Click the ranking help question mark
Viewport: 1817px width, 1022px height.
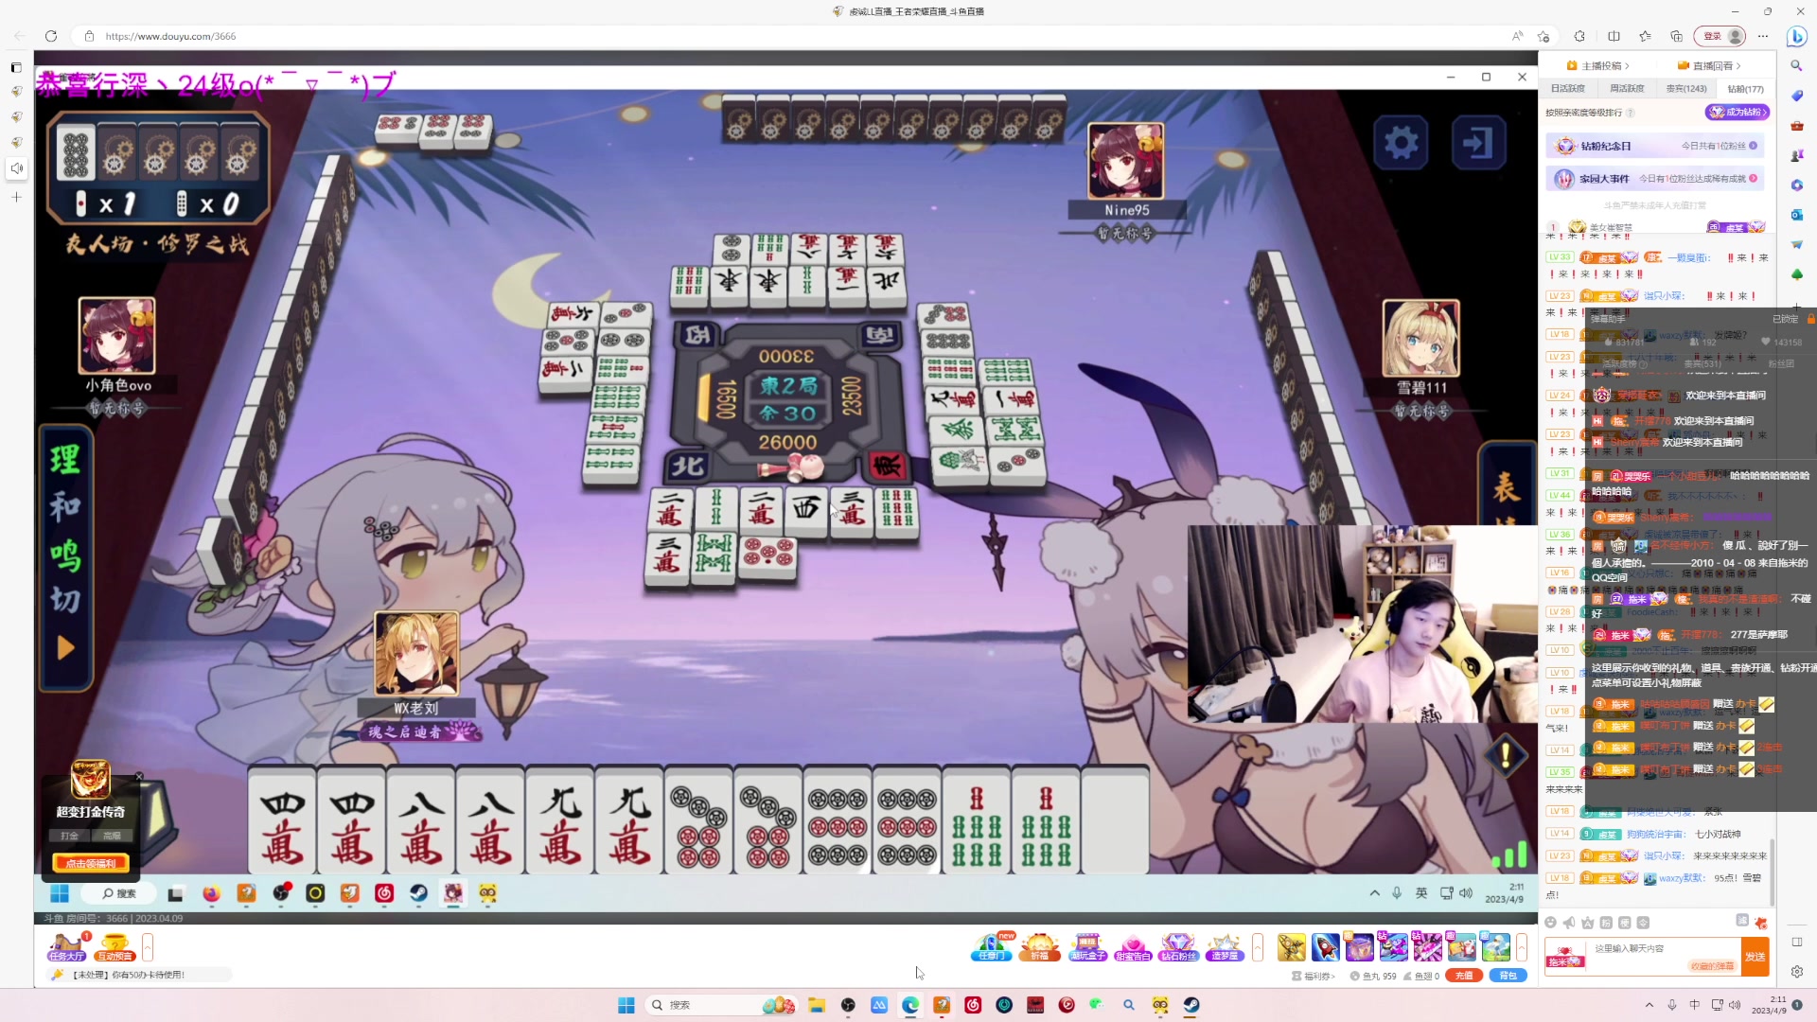[1631, 113]
